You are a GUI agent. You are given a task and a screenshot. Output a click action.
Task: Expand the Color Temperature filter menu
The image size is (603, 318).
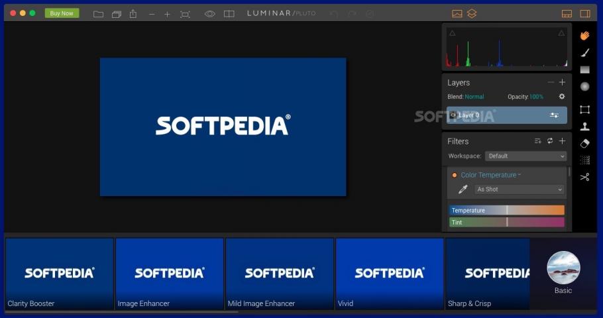[491, 175]
